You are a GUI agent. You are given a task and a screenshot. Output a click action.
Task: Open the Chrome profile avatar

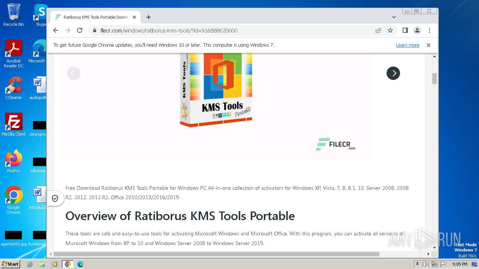pyautogui.click(x=417, y=30)
